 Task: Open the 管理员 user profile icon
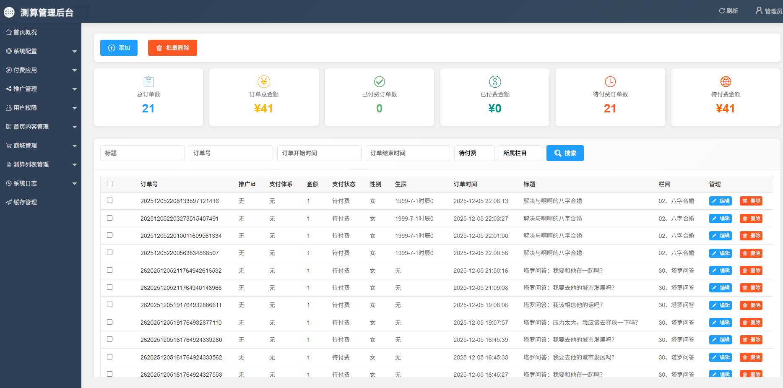(x=759, y=10)
